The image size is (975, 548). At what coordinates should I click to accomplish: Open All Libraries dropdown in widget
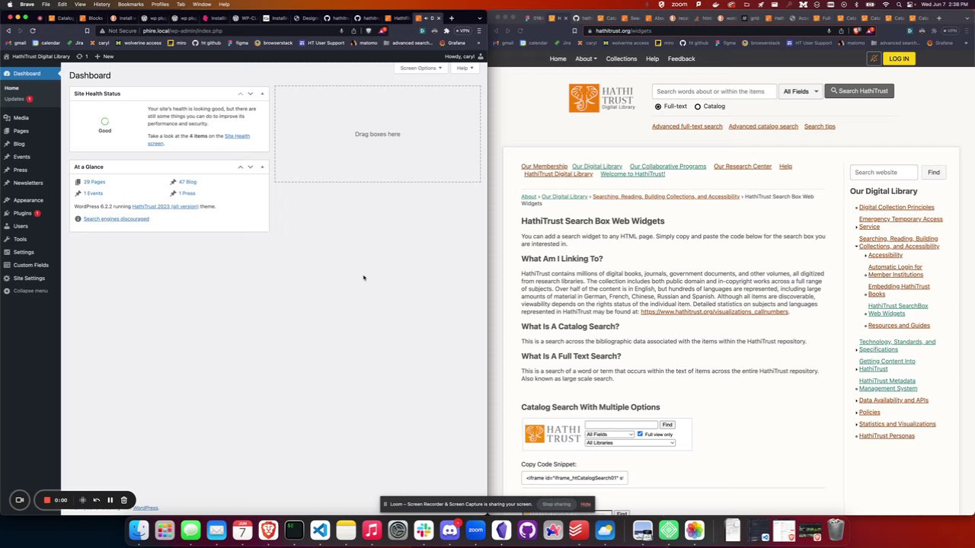coord(630,442)
